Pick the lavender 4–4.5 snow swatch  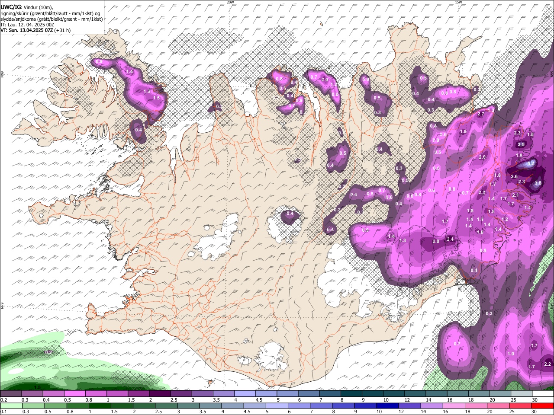pyautogui.click(x=245, y=394)
